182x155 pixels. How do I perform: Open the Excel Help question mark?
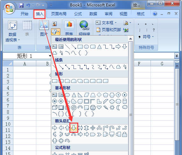coord(155,14)
